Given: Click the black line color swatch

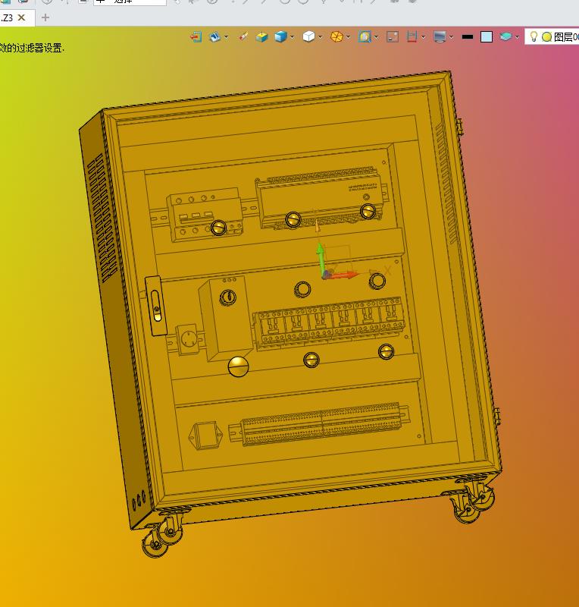Looking at the screenshot, I should coord(468,36).
